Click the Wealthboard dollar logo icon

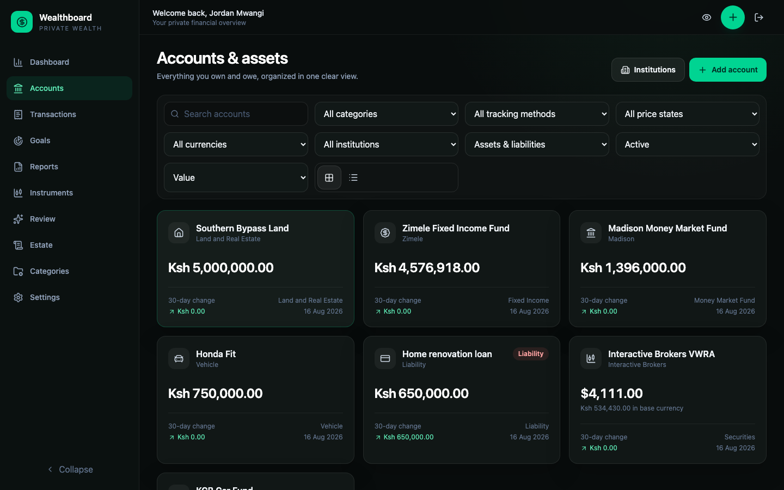tap(22, 22)
